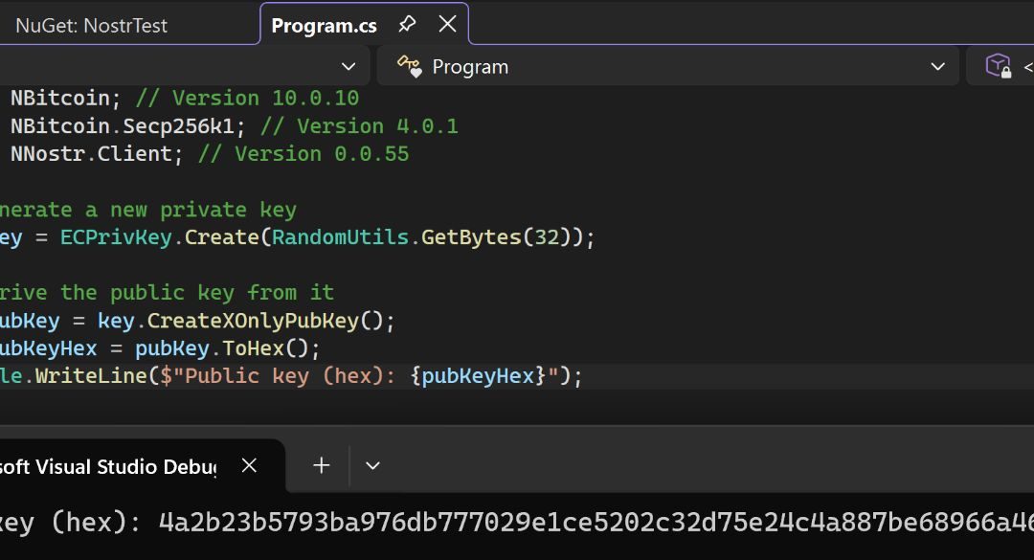Click the locked cube member icon

tap(999, 66)
